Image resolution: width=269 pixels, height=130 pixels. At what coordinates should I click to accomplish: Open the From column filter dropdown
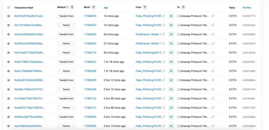click(145, 7)
